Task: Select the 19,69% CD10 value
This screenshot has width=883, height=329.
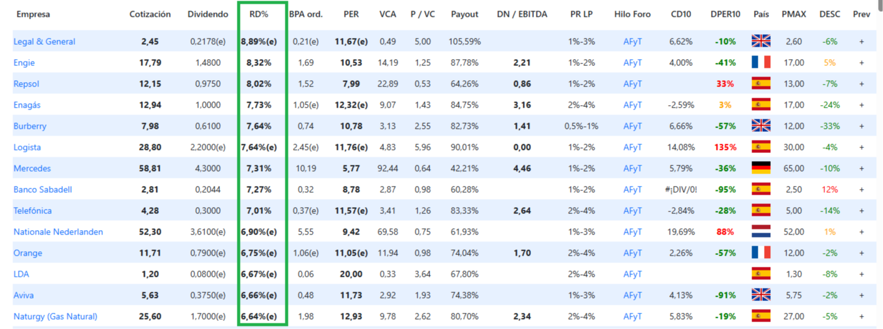Action: (x=681, y=232)
